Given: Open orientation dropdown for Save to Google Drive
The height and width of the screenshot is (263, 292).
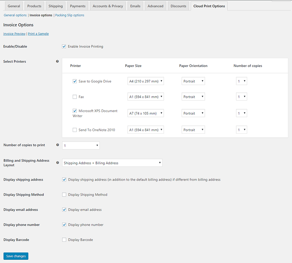Looking at the screenshot, I should tap(193, 81).
